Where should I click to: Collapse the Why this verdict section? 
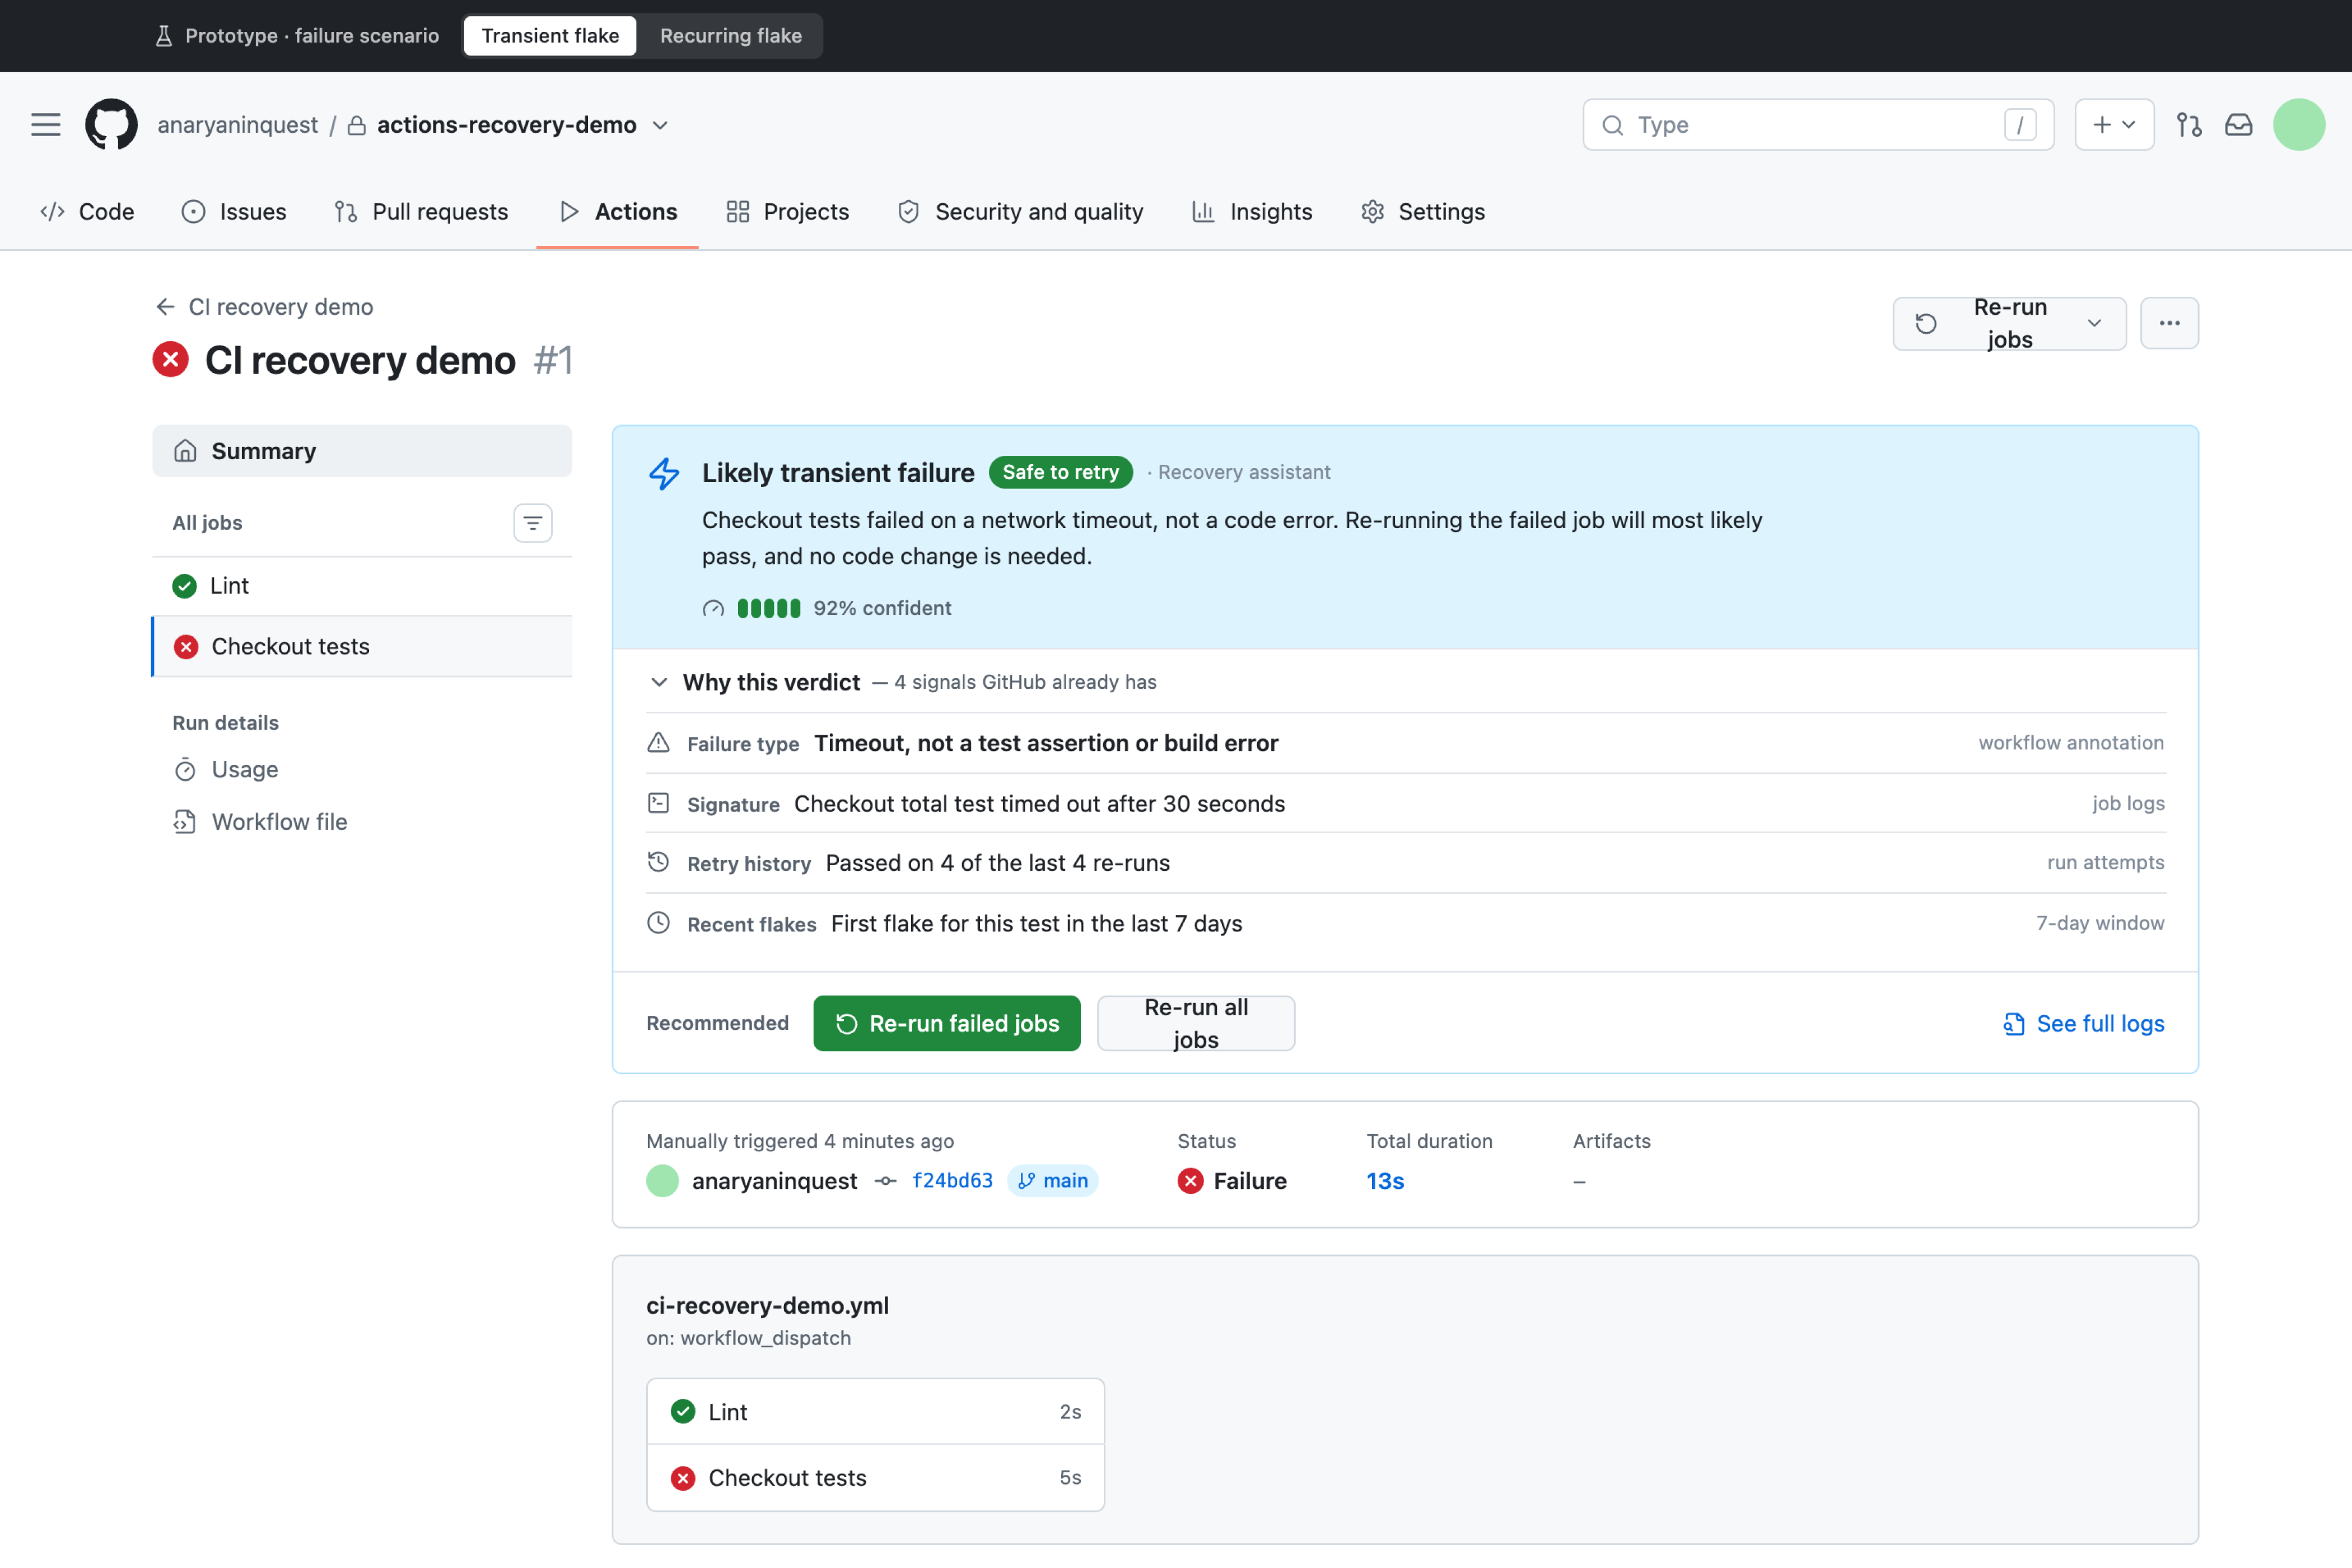(659, 682)
